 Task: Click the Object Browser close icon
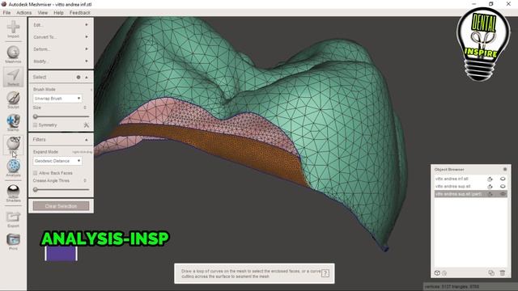click(505, 169)
